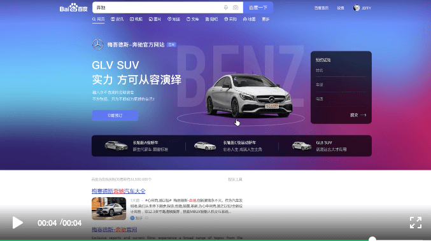
Task: Open the 梅赛德斯-奔驰官网 result link
Action: coord(115,230)
